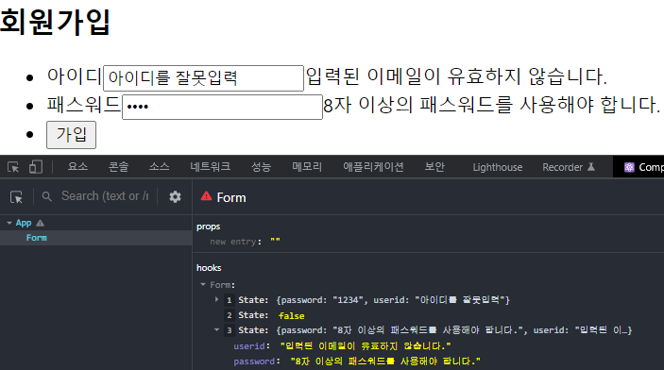The height and width of the screenshot is (370, 664).
Task: Switch to the Lighthouse tab
Action: pyautogui.click(x=498, y=167)
